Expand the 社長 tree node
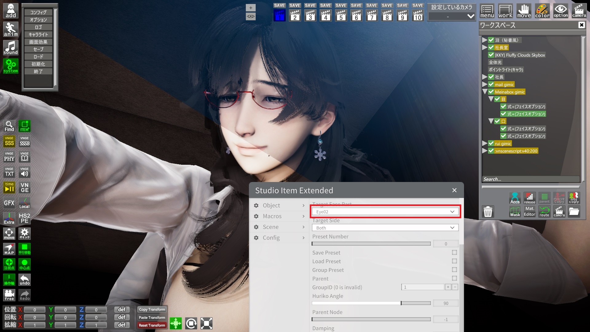 coord(485,77)
